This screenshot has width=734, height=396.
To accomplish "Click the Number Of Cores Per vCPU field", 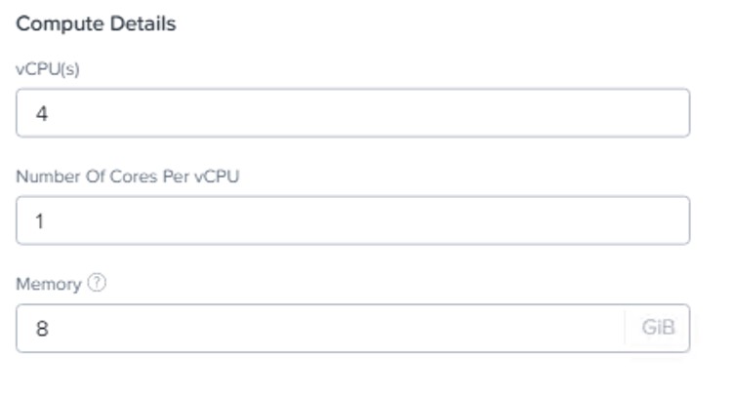I will [352, 220].
